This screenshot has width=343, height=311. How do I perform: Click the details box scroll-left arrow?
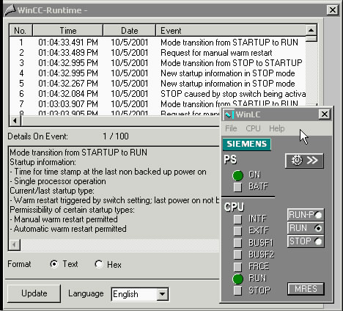coord(15,245)
